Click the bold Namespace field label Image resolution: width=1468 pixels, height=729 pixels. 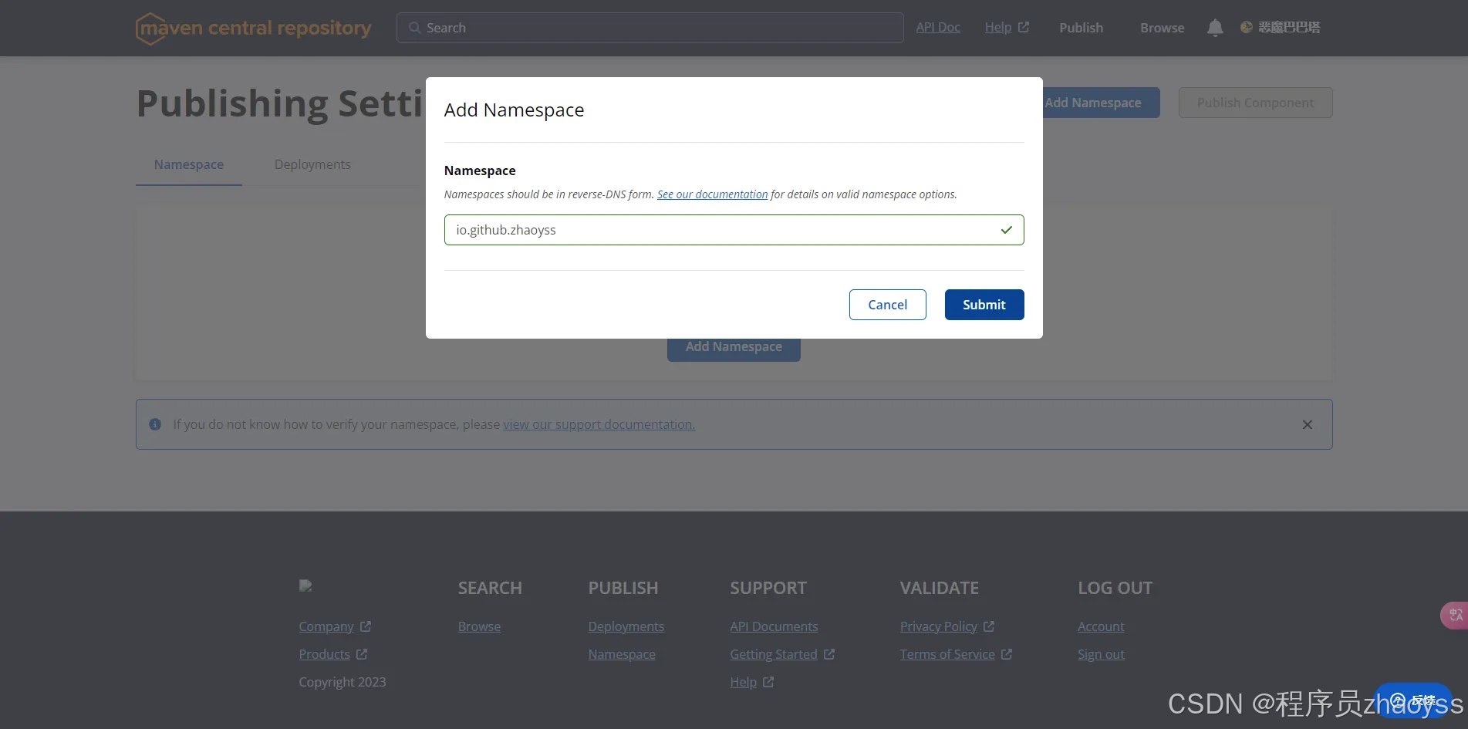pos(480,170)
